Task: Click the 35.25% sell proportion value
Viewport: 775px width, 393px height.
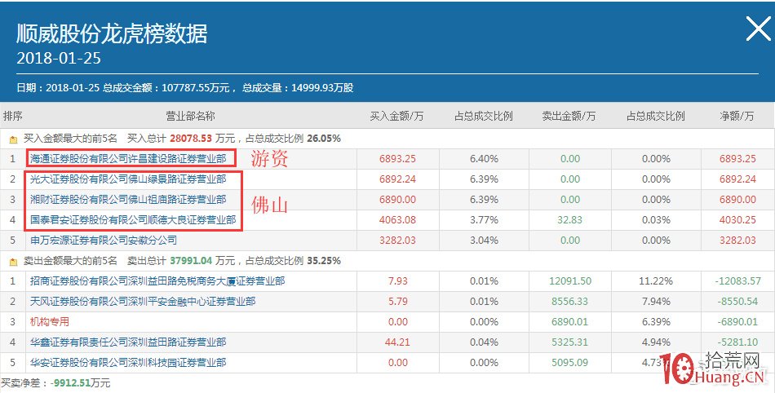Action: [x=324, y=261]
